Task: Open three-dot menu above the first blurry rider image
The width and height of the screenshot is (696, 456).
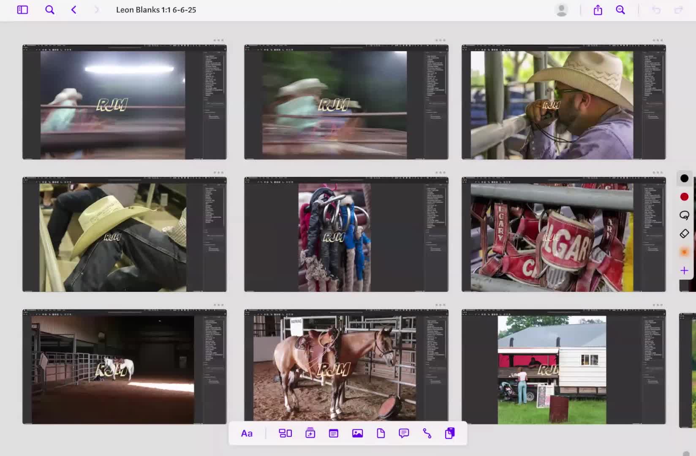Action: pyautogui.click(x=218, y=41)
